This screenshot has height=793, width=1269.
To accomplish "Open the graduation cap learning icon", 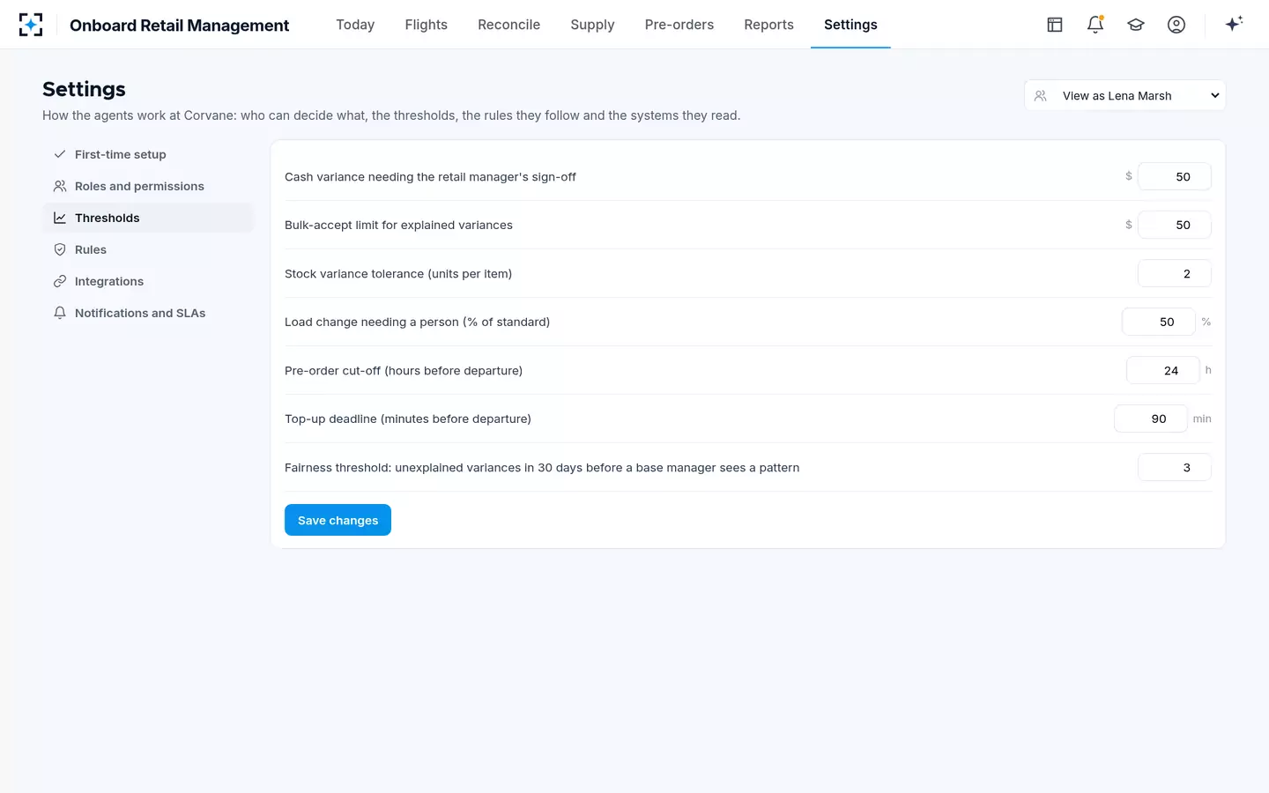I will click(1136, 25).
